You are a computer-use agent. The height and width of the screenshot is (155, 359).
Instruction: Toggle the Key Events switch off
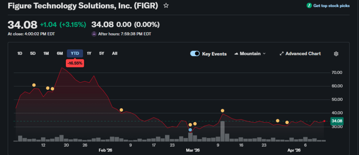[x=195, y=54]
